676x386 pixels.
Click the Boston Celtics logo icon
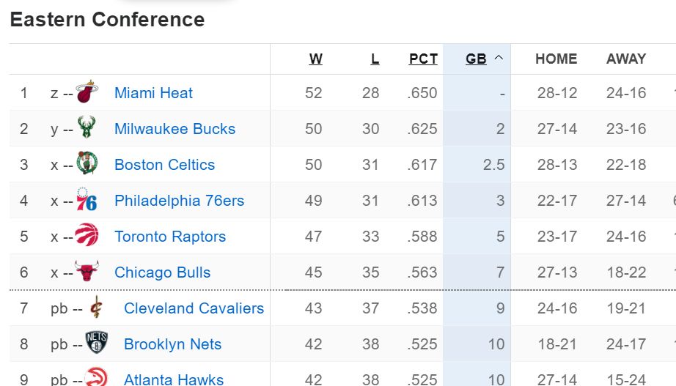pos(87,165)
